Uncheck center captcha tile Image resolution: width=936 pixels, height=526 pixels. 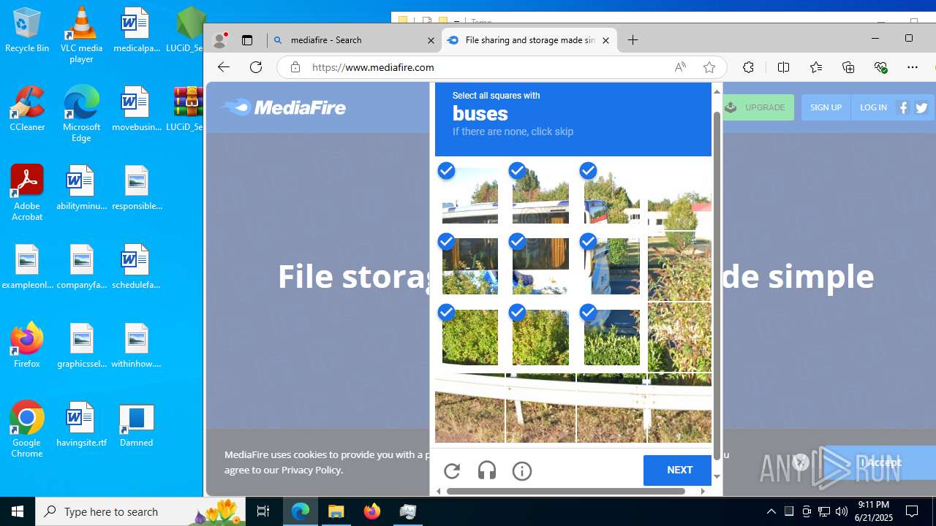540,266
